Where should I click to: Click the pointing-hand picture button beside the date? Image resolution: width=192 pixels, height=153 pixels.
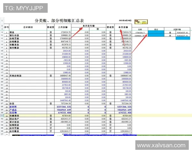141,22
